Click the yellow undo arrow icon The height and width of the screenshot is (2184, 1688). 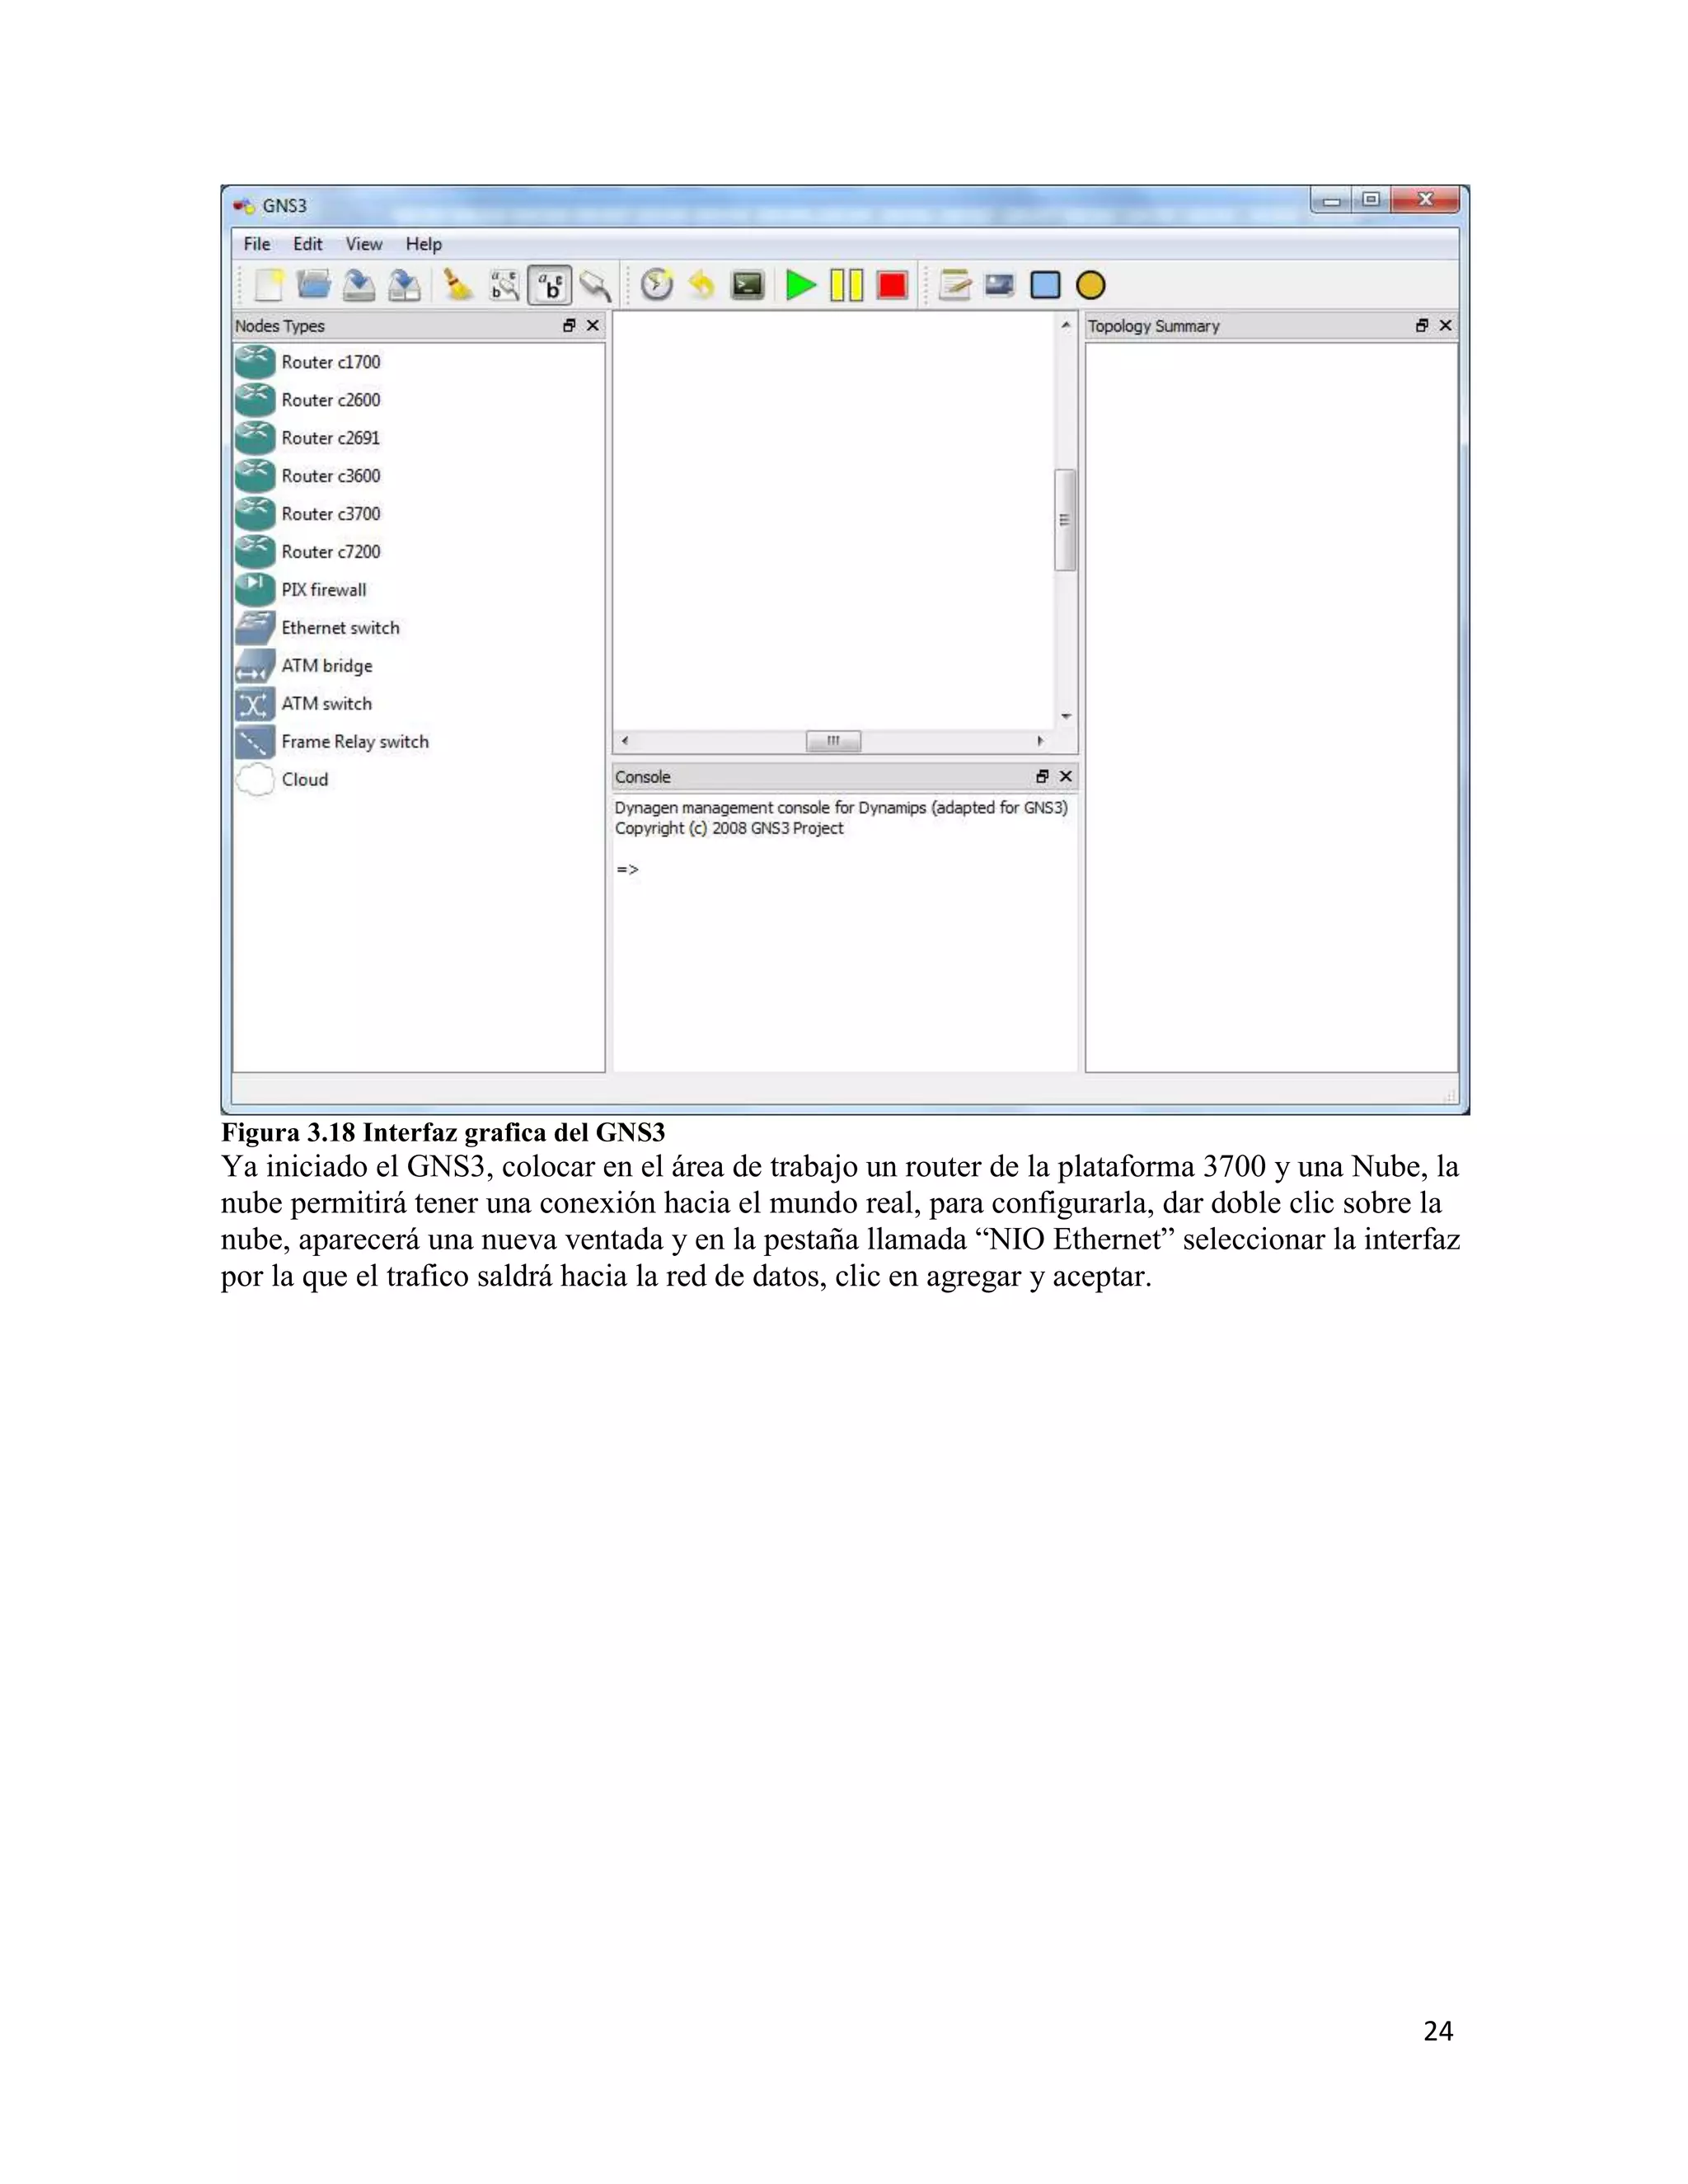point(702,286)
